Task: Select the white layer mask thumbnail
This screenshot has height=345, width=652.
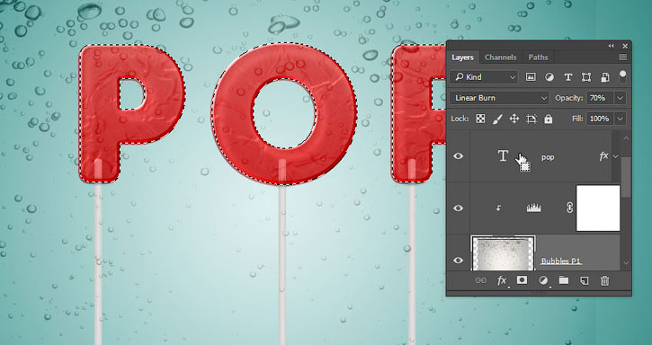Action: pyautogui.click(x=598, y=208)
